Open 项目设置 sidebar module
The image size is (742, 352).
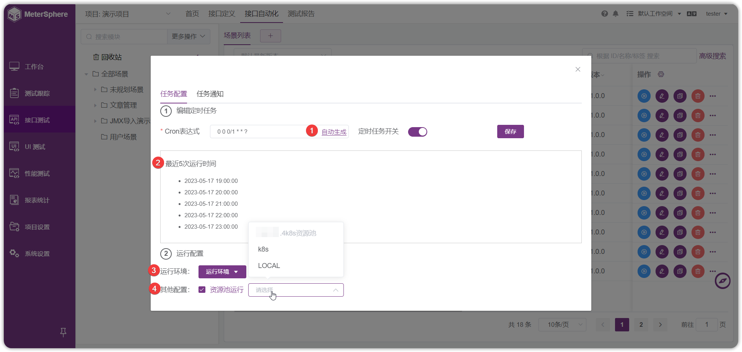point(30,227)
